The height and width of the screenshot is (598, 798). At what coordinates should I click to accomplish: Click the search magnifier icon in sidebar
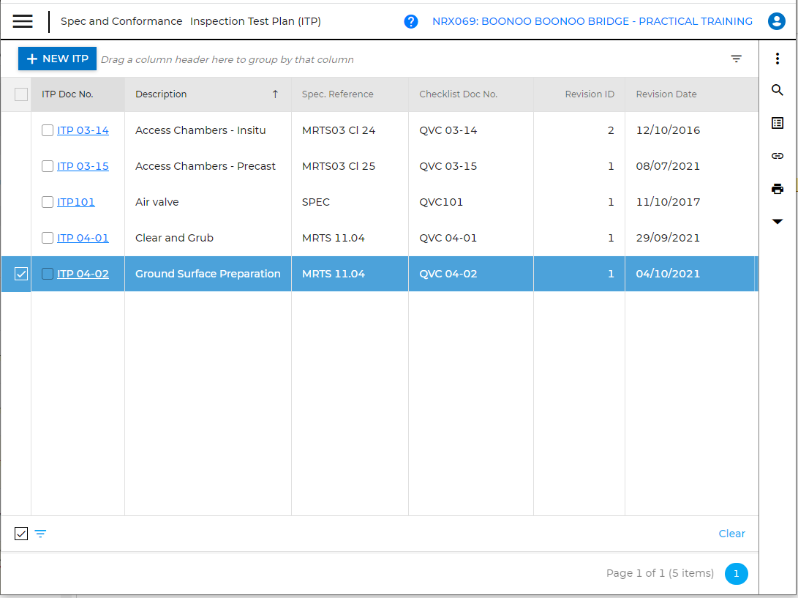pyautogui.click(x=778, y=90)
